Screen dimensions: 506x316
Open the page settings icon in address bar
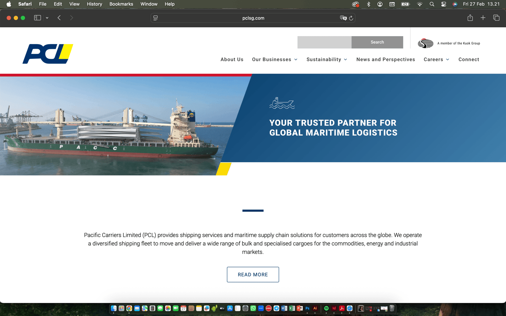point(156,18)
